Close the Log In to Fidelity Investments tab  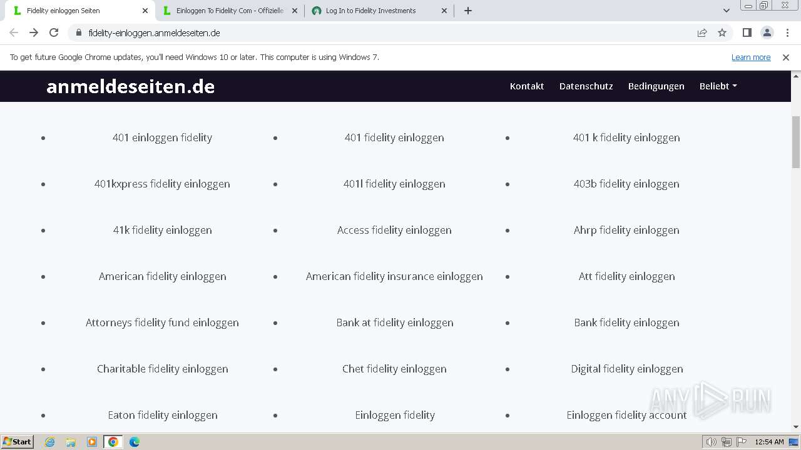(444, 11)
